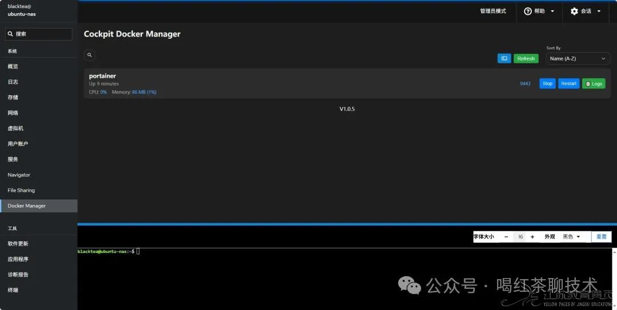Open the Sort By Name (A-Z) dropdown
The width and height of the screenshot is (617, 310).
[x=577, y=59]
